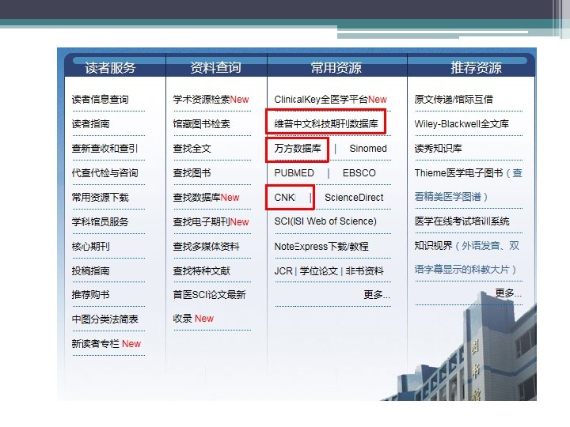Click 常用资源下载 link
Image resolution: width=570 pixels, height=427 pixels.
100,198
